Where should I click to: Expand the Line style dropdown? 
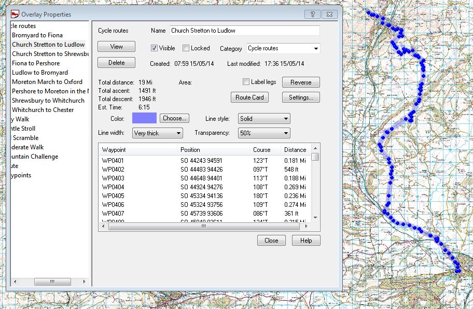pos(263,119)
